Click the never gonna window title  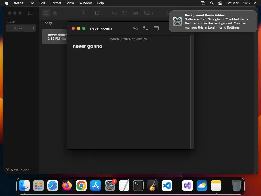101,28
